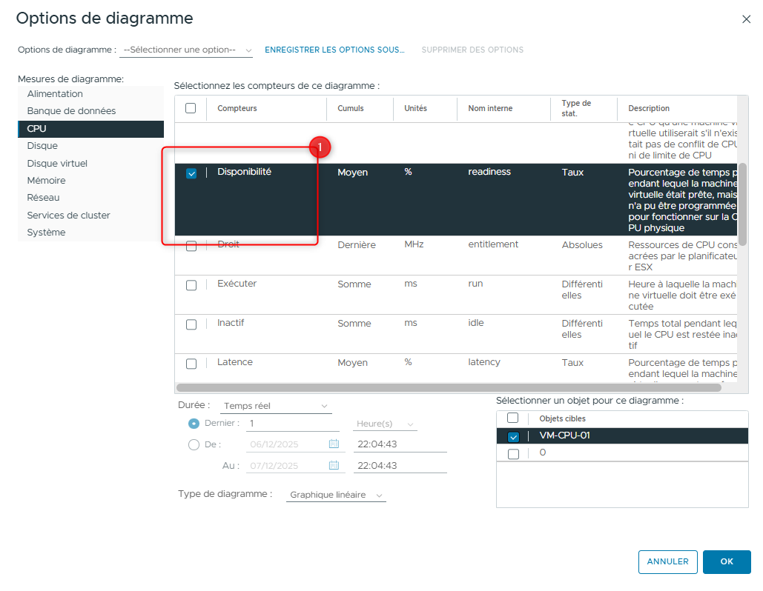Click the Dernier value input field
763x591 pixels.
[293, 424]
